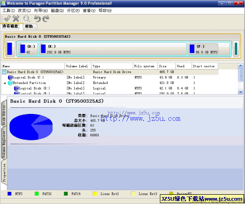Discard changes with the X toolbar icon
Screen dimensions: 245x204
click(16, 19)
